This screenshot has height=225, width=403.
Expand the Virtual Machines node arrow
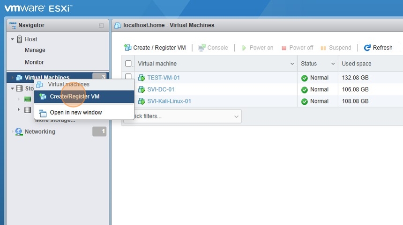click(x=12, y=78)
